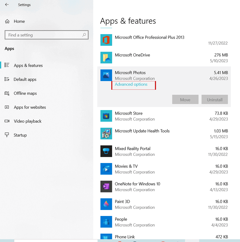This screenshot has height=242, width=240.
Task: Click the People app icon
Action: 106,222
